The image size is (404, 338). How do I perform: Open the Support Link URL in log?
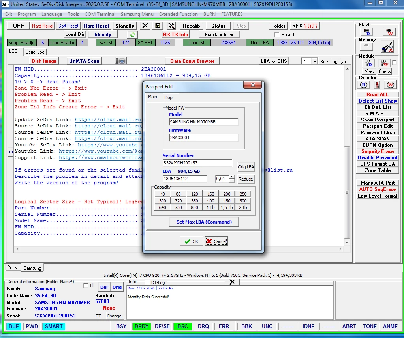pos(100,157)
